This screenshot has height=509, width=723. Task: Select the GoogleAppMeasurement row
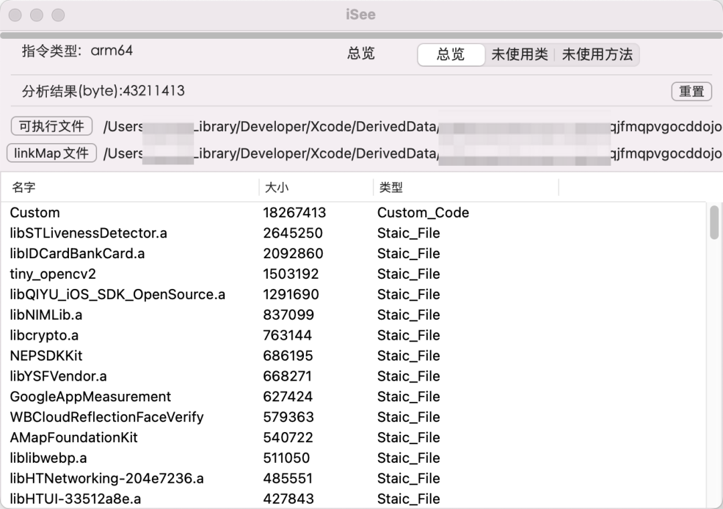[353, 397]
